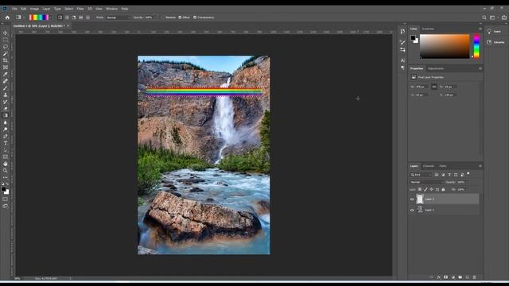
Task: Click the add layer mask icon
Action: pos(446,277)
